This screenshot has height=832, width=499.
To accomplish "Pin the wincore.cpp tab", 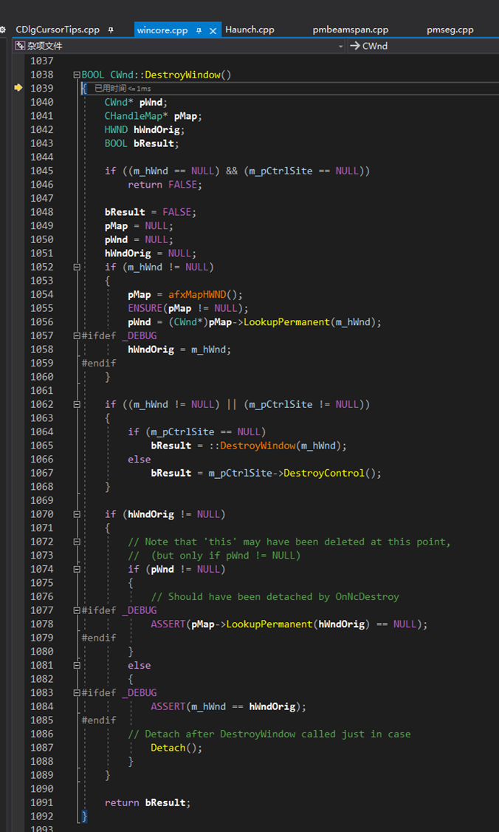I will (199, 30).
